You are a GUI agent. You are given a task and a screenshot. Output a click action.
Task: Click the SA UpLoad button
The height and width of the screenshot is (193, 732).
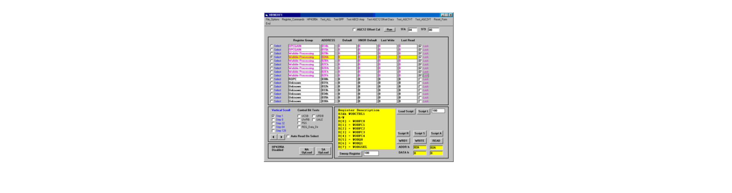click(323, 151)
